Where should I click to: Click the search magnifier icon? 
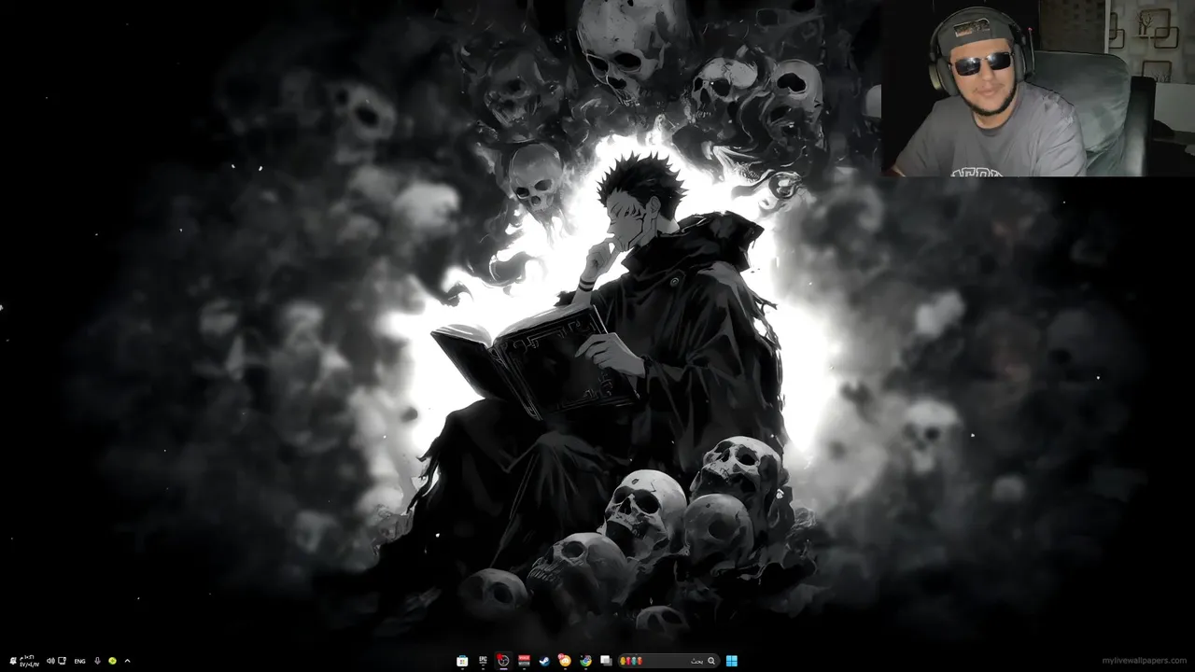(711, 661)
